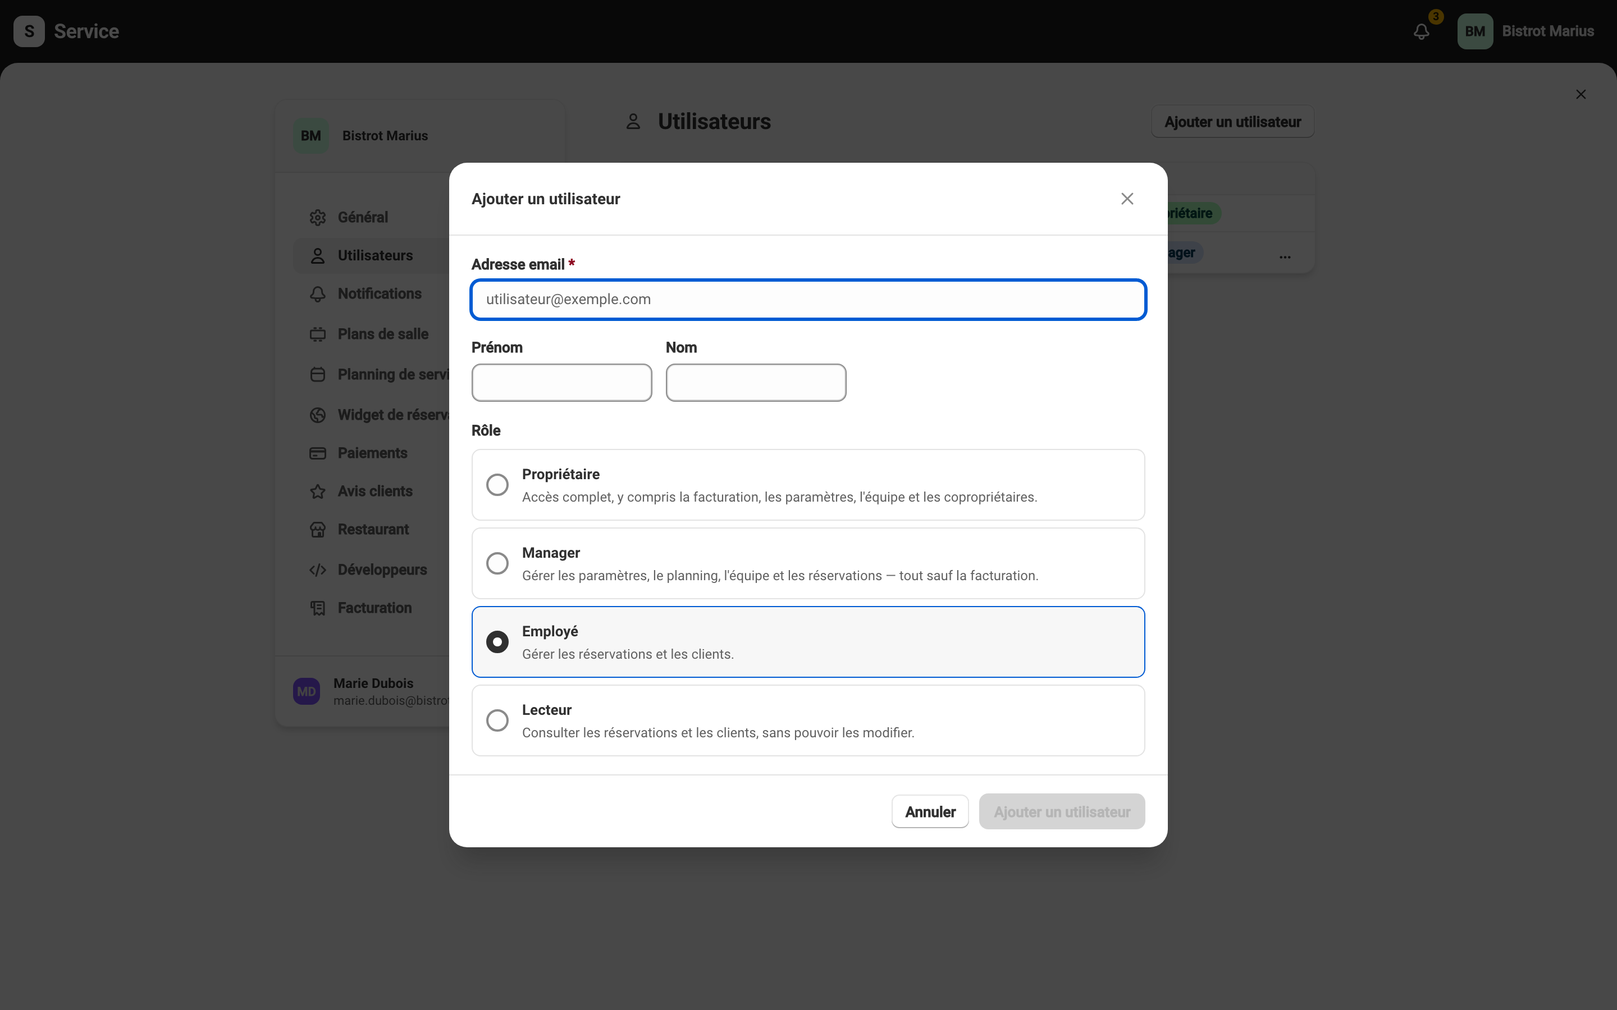
Task: Click the Plans de salle icon
Action: pos(318,334)
